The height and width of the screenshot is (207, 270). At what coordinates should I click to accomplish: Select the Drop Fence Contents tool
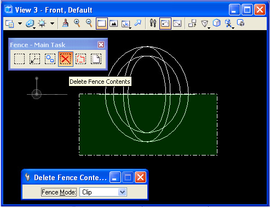point(81,59)
